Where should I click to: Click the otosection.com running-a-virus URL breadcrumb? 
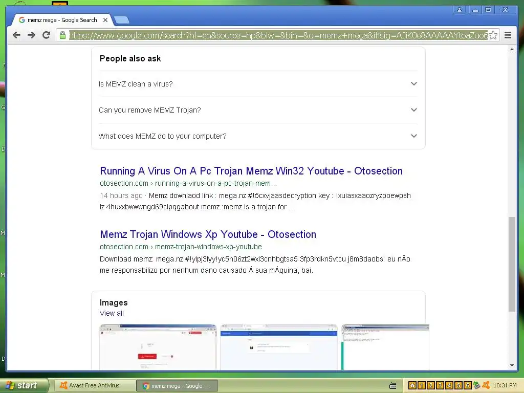click(188, 183)
